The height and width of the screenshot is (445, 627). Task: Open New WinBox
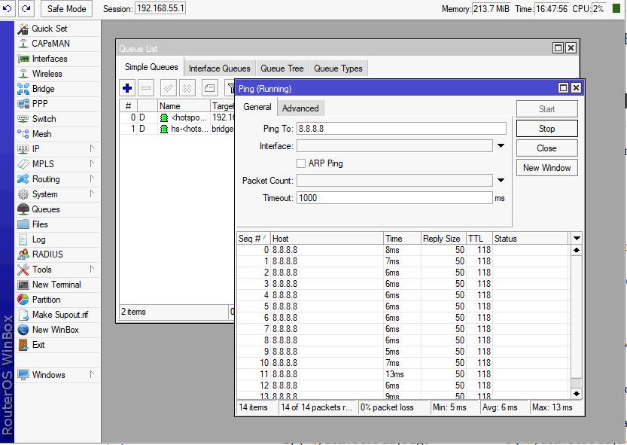pos(58,330)
